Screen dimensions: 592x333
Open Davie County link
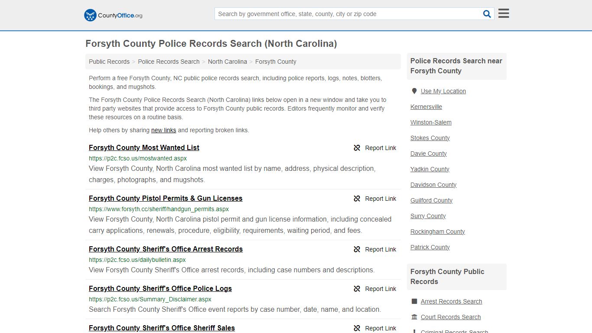(429, 153)
